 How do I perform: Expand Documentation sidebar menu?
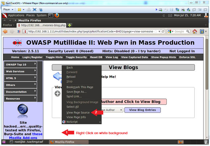20,92
